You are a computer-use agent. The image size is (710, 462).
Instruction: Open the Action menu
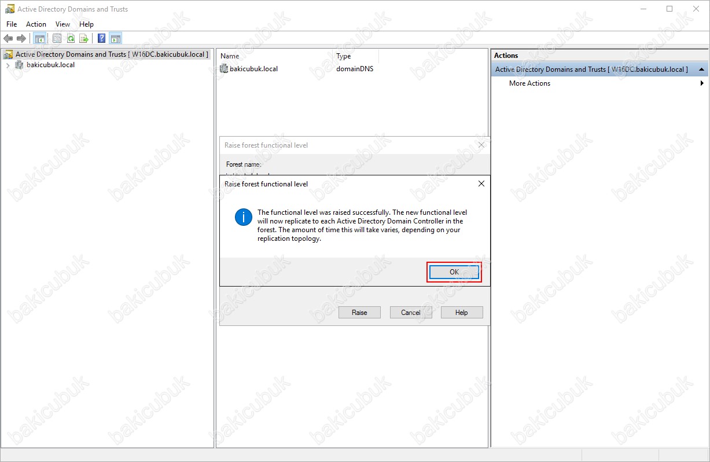[x=36, y=24]
